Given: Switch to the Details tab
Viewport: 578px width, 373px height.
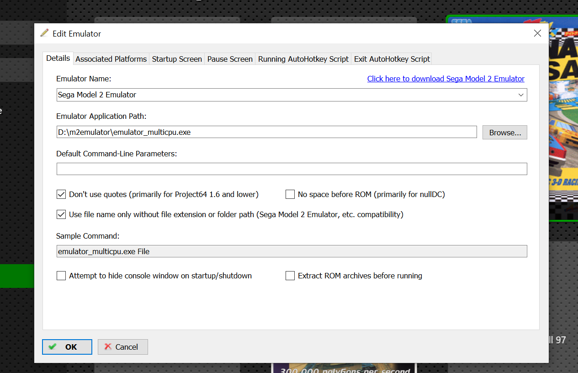Looking at the screenshot, I should [x=58, y=59].
